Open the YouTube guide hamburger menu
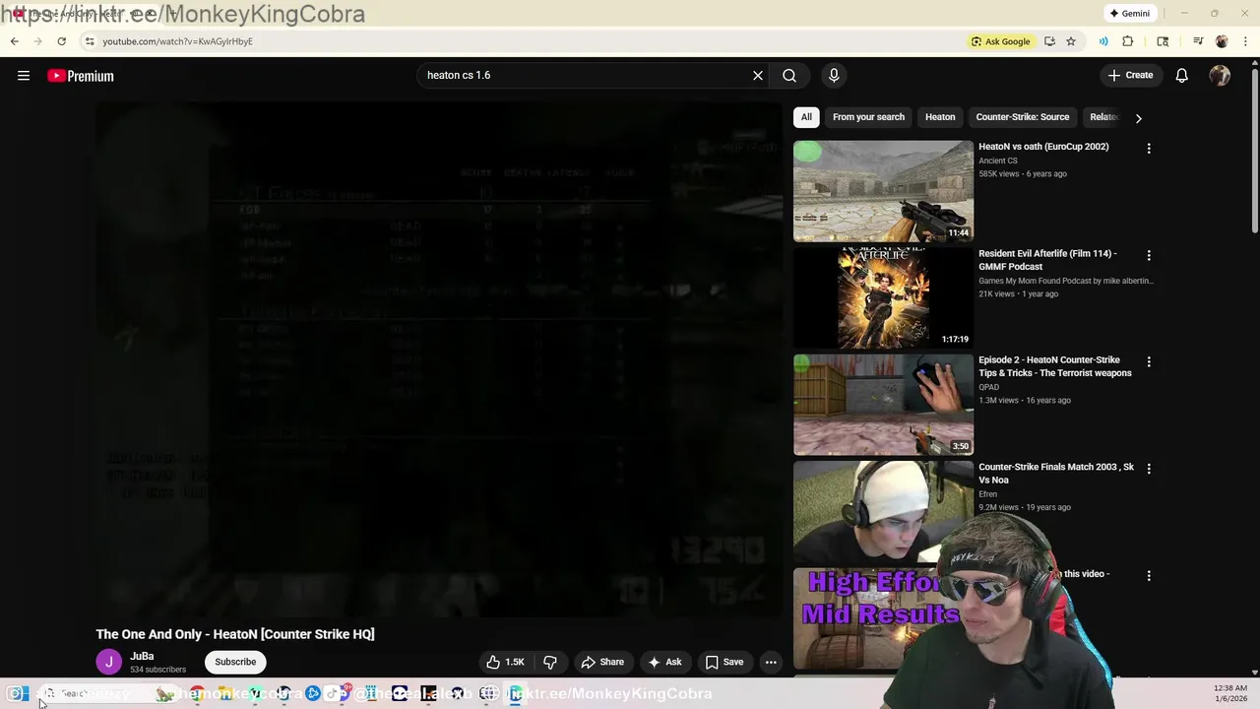This screenshot has height=709, width=1260. (24, 76)
